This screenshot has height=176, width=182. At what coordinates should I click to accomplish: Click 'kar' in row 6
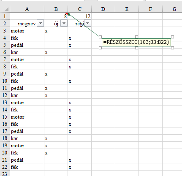coord(14,52)
